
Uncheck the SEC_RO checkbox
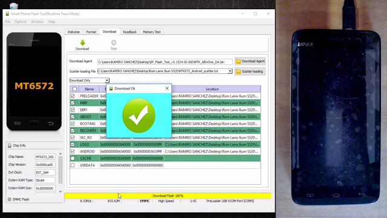pyautogui.click(x=73, y=137)
